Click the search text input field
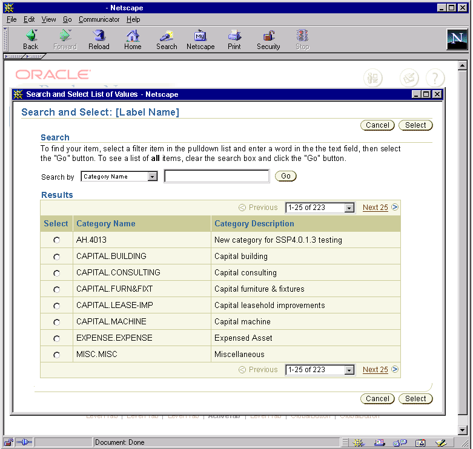Viewport: 473px width, 449px height. 216,177
